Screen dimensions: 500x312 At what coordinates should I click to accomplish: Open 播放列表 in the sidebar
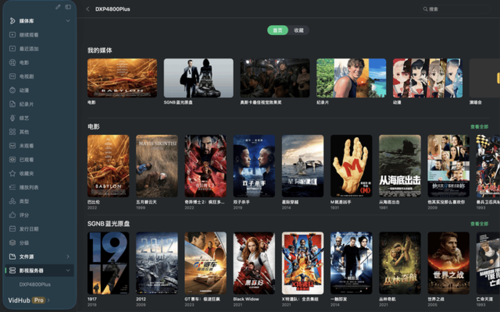click(40, 187)
